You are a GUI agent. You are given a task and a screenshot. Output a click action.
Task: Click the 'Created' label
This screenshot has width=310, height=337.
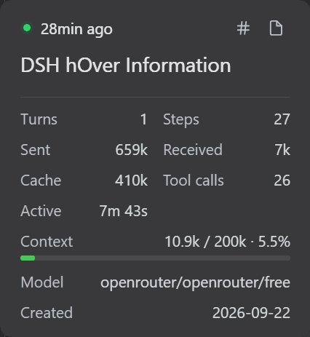(x=47, y=313)
